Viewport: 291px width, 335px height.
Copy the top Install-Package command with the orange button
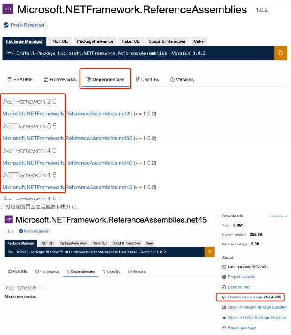click(x=280, y=53)
